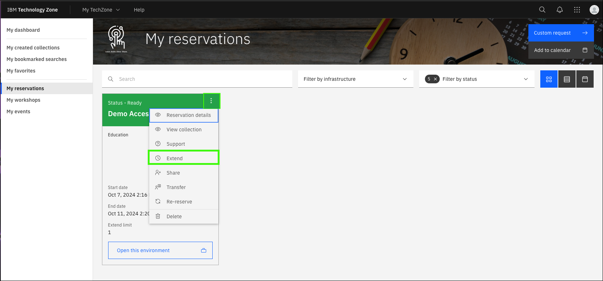Click the user profile avatar
Screen dimensions: 603x281
[x=594, y=10]
